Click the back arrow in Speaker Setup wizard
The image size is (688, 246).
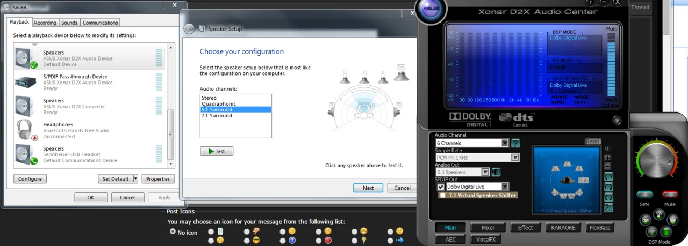point(189,29)
